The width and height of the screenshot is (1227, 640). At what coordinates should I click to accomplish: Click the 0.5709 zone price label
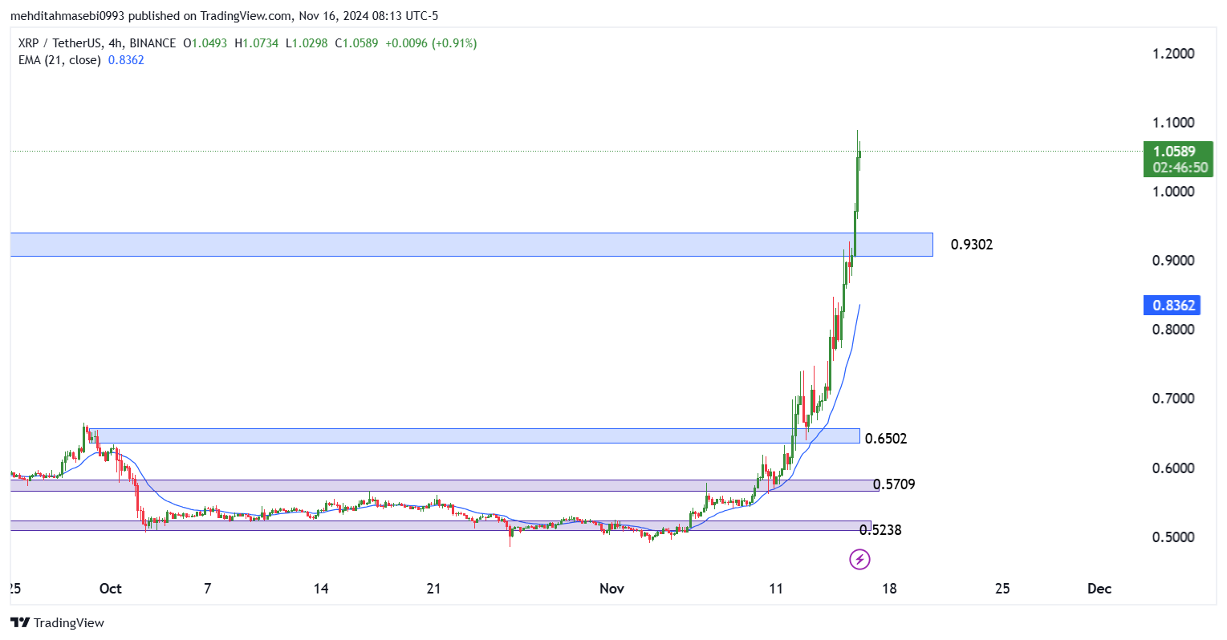click(x=894, y=484)
